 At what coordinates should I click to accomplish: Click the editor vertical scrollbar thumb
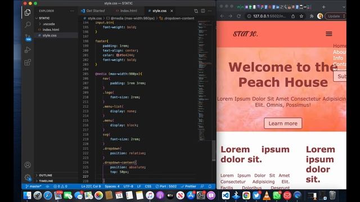pyautogui.click(x=214, y=150)
